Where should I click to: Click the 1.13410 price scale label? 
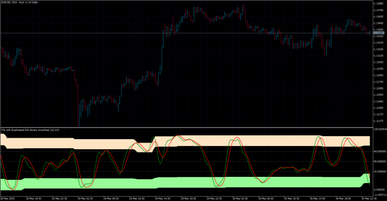pos(379,36)
